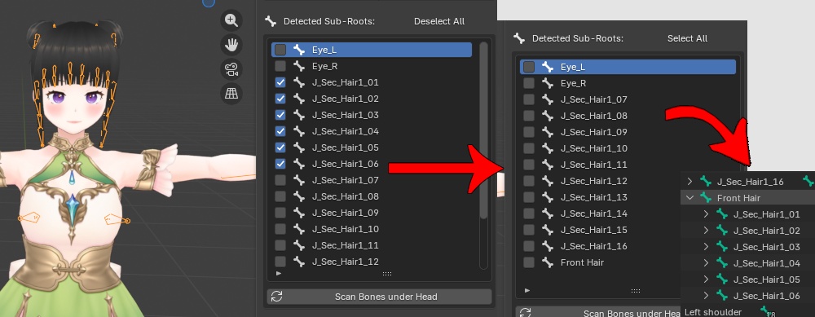The width and height of the screenshot is (815, 317).
Task: Click Deselect All in left panel
Action: [439, 21]
